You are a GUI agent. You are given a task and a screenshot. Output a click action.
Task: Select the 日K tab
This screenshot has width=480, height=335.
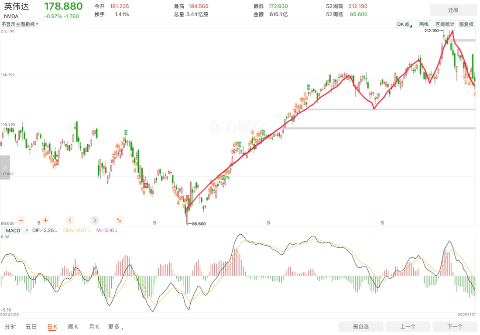tap(52, 327)
